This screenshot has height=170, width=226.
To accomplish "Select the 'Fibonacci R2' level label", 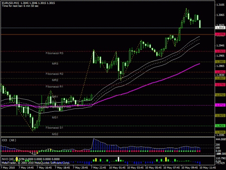I will coord(55,74).
